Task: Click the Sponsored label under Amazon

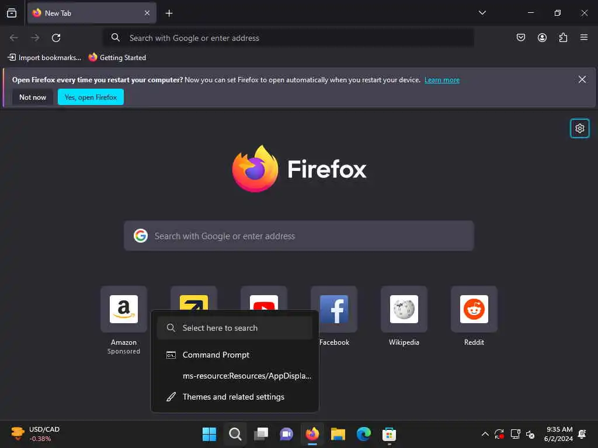Action: coord(124,351)
